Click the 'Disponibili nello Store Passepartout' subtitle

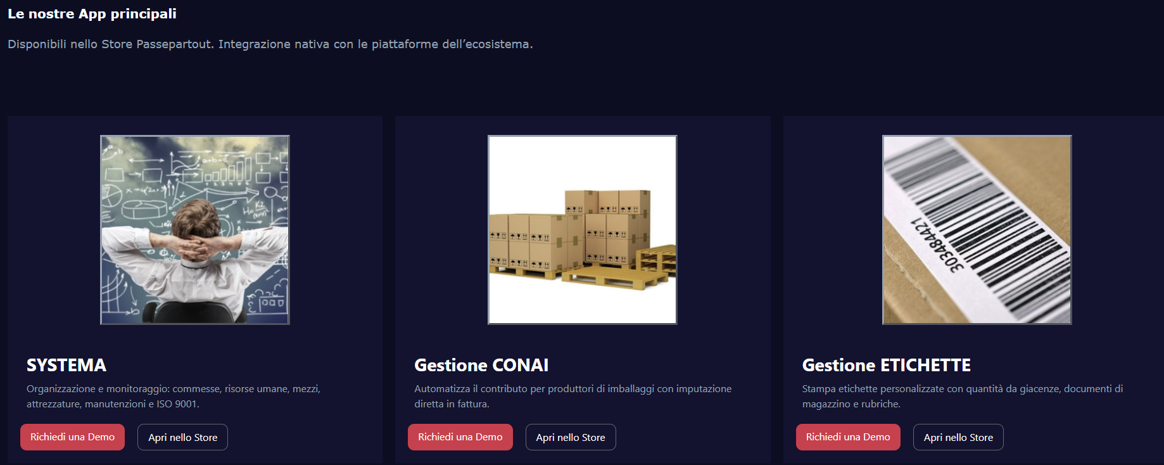click(x=270, y=44)
